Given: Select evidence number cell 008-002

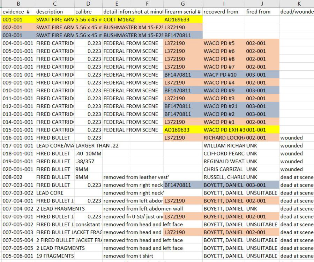Looking at the screenshot, I should point(18,177).
